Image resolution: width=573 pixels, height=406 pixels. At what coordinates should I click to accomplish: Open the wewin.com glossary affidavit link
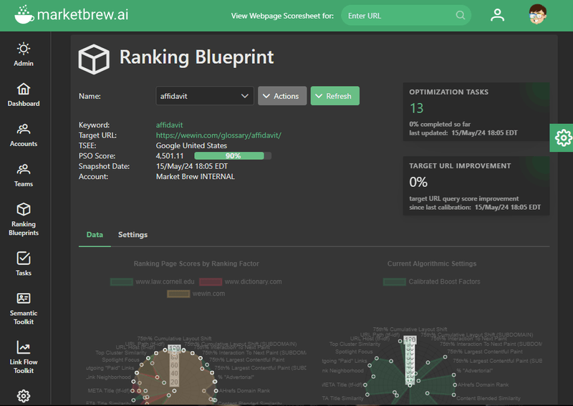click(x=218, y=135)
